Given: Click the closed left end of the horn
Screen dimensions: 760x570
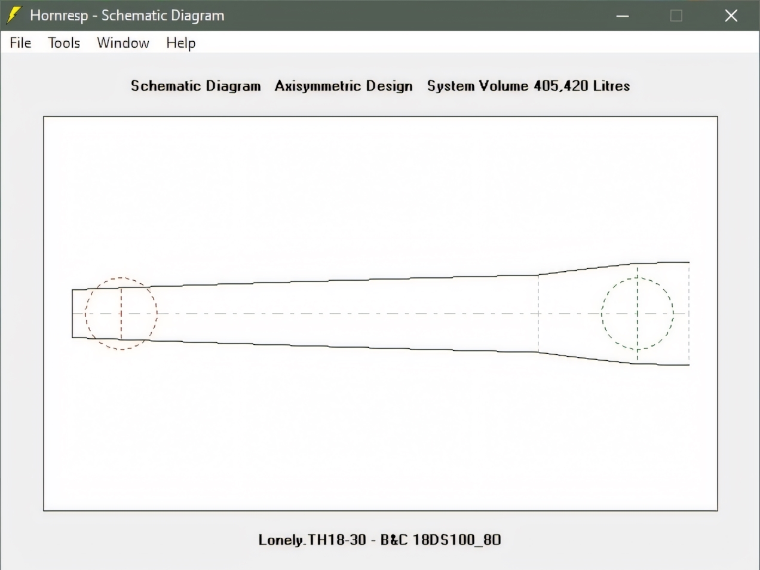Looking at the screenshot, I should 72,314.
